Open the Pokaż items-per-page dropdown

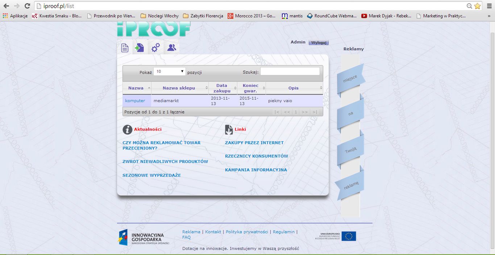point(169,71)
